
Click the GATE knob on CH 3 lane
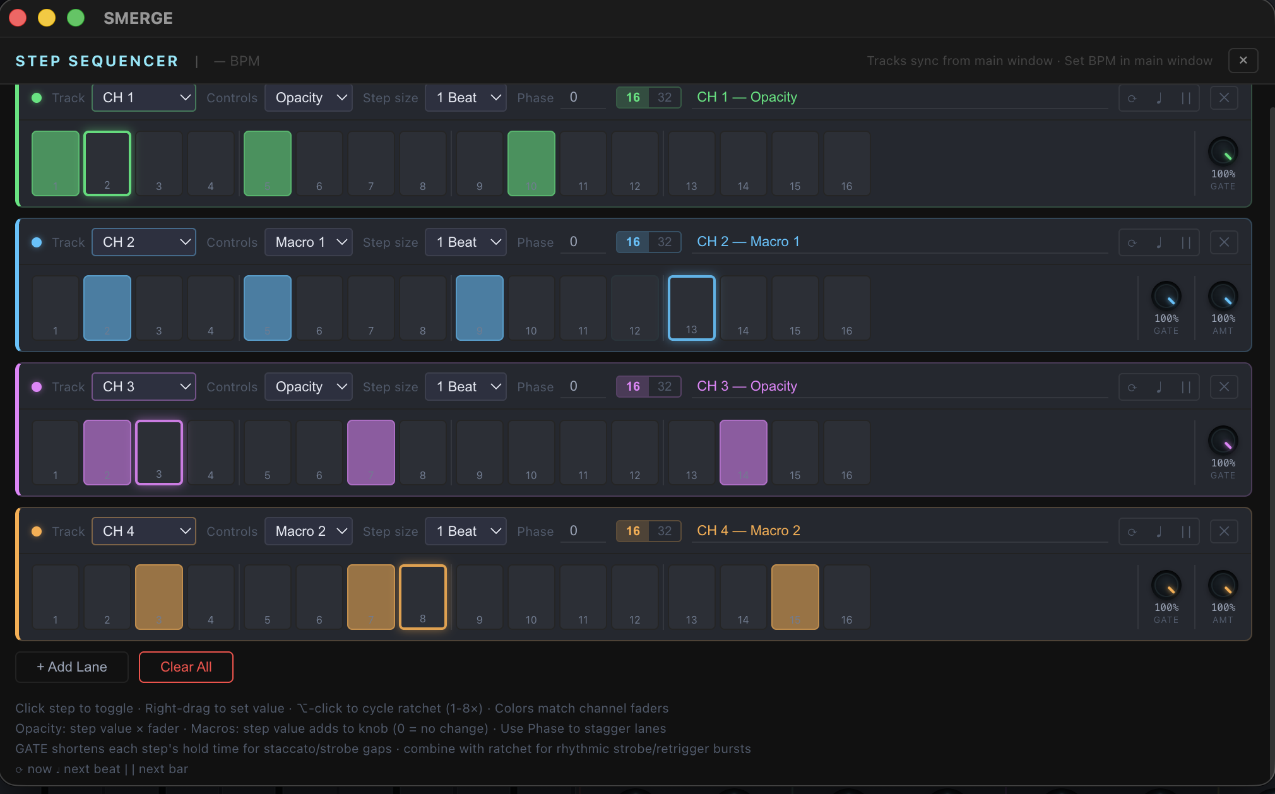tap(1223, 441)
